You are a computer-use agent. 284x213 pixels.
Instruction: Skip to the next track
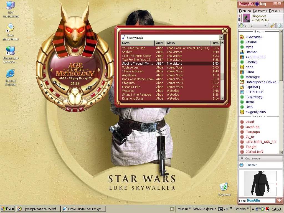click(x=59, y=103)
